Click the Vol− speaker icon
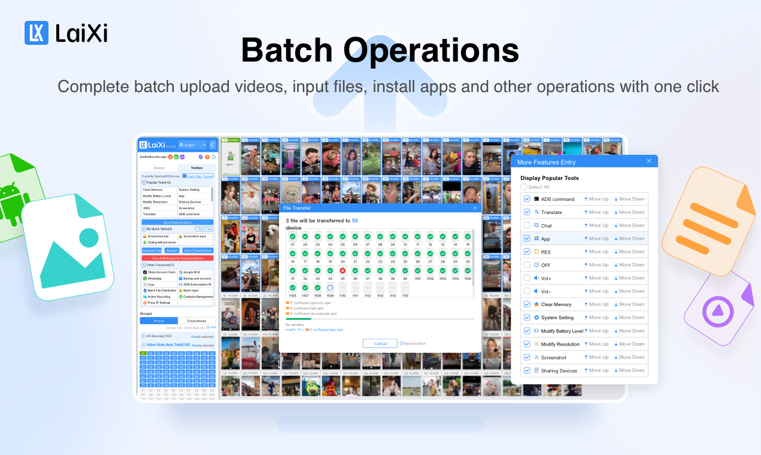Image resolution: width=761 pixels, height=455 pixels. tap(536, 291)
